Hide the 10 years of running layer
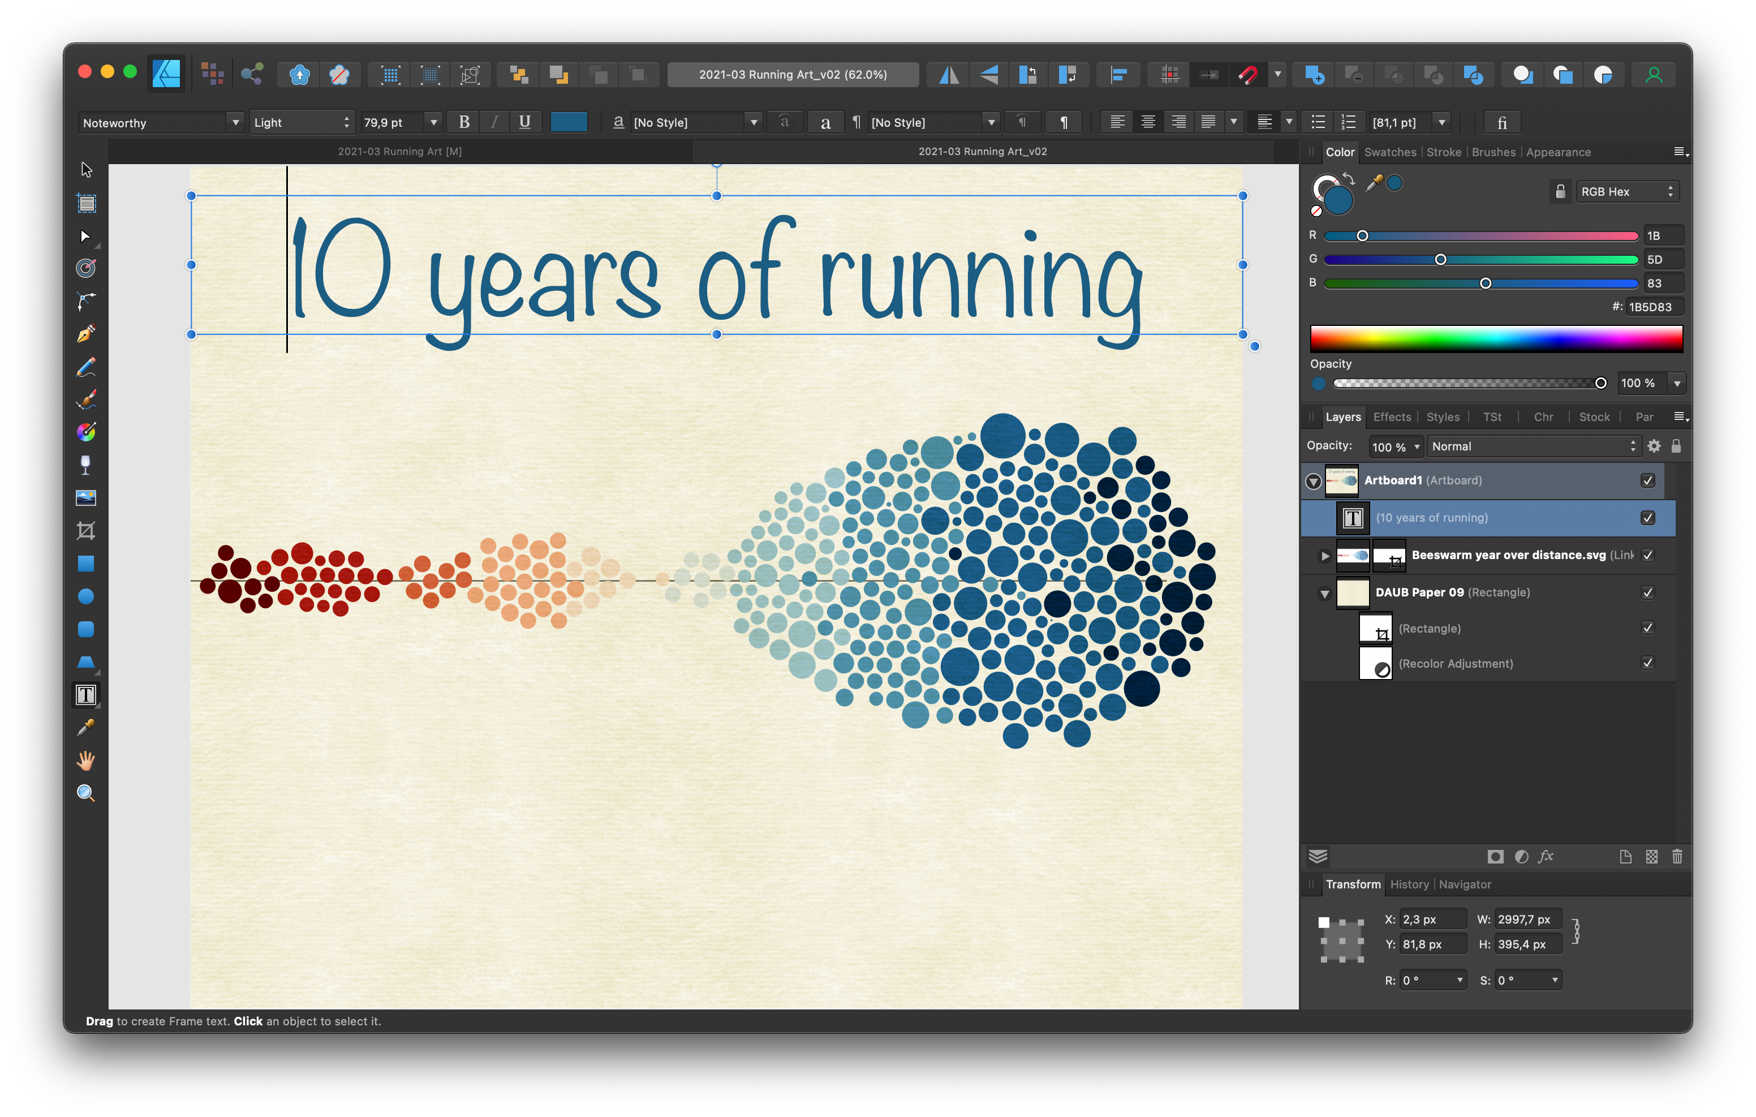This screenshot has width=1756, height=1117. [x=1647, y=517]
